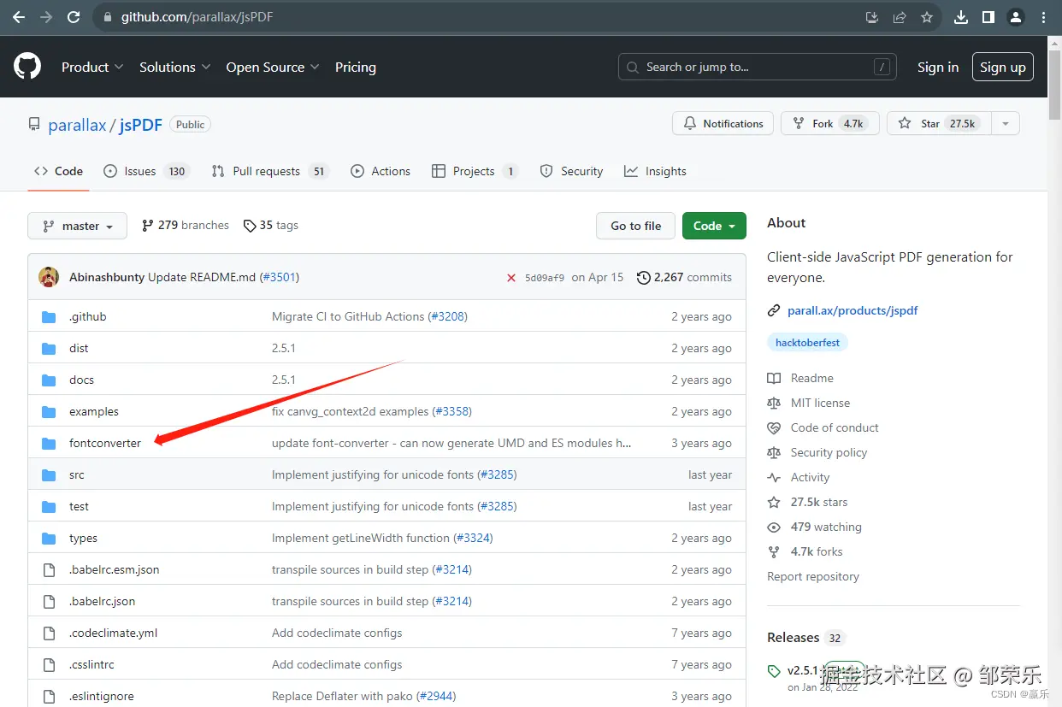Open types folder
This screenshot has width=1062, height=707.
83,538
